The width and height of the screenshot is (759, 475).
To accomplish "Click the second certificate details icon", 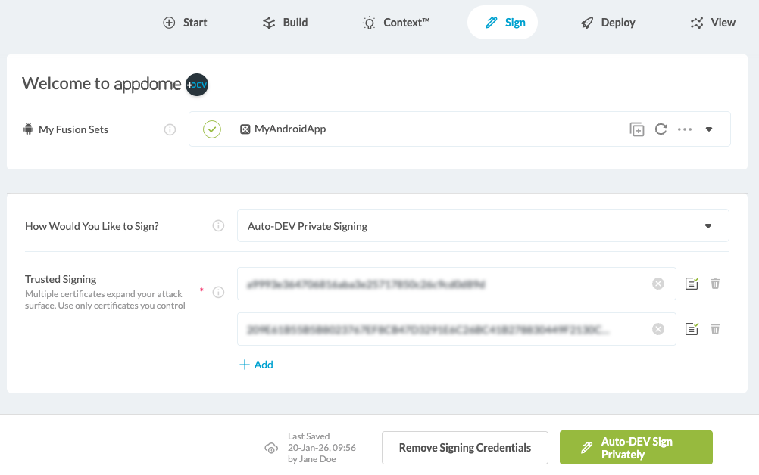I will pyautogui.click(x=691, y=329).
